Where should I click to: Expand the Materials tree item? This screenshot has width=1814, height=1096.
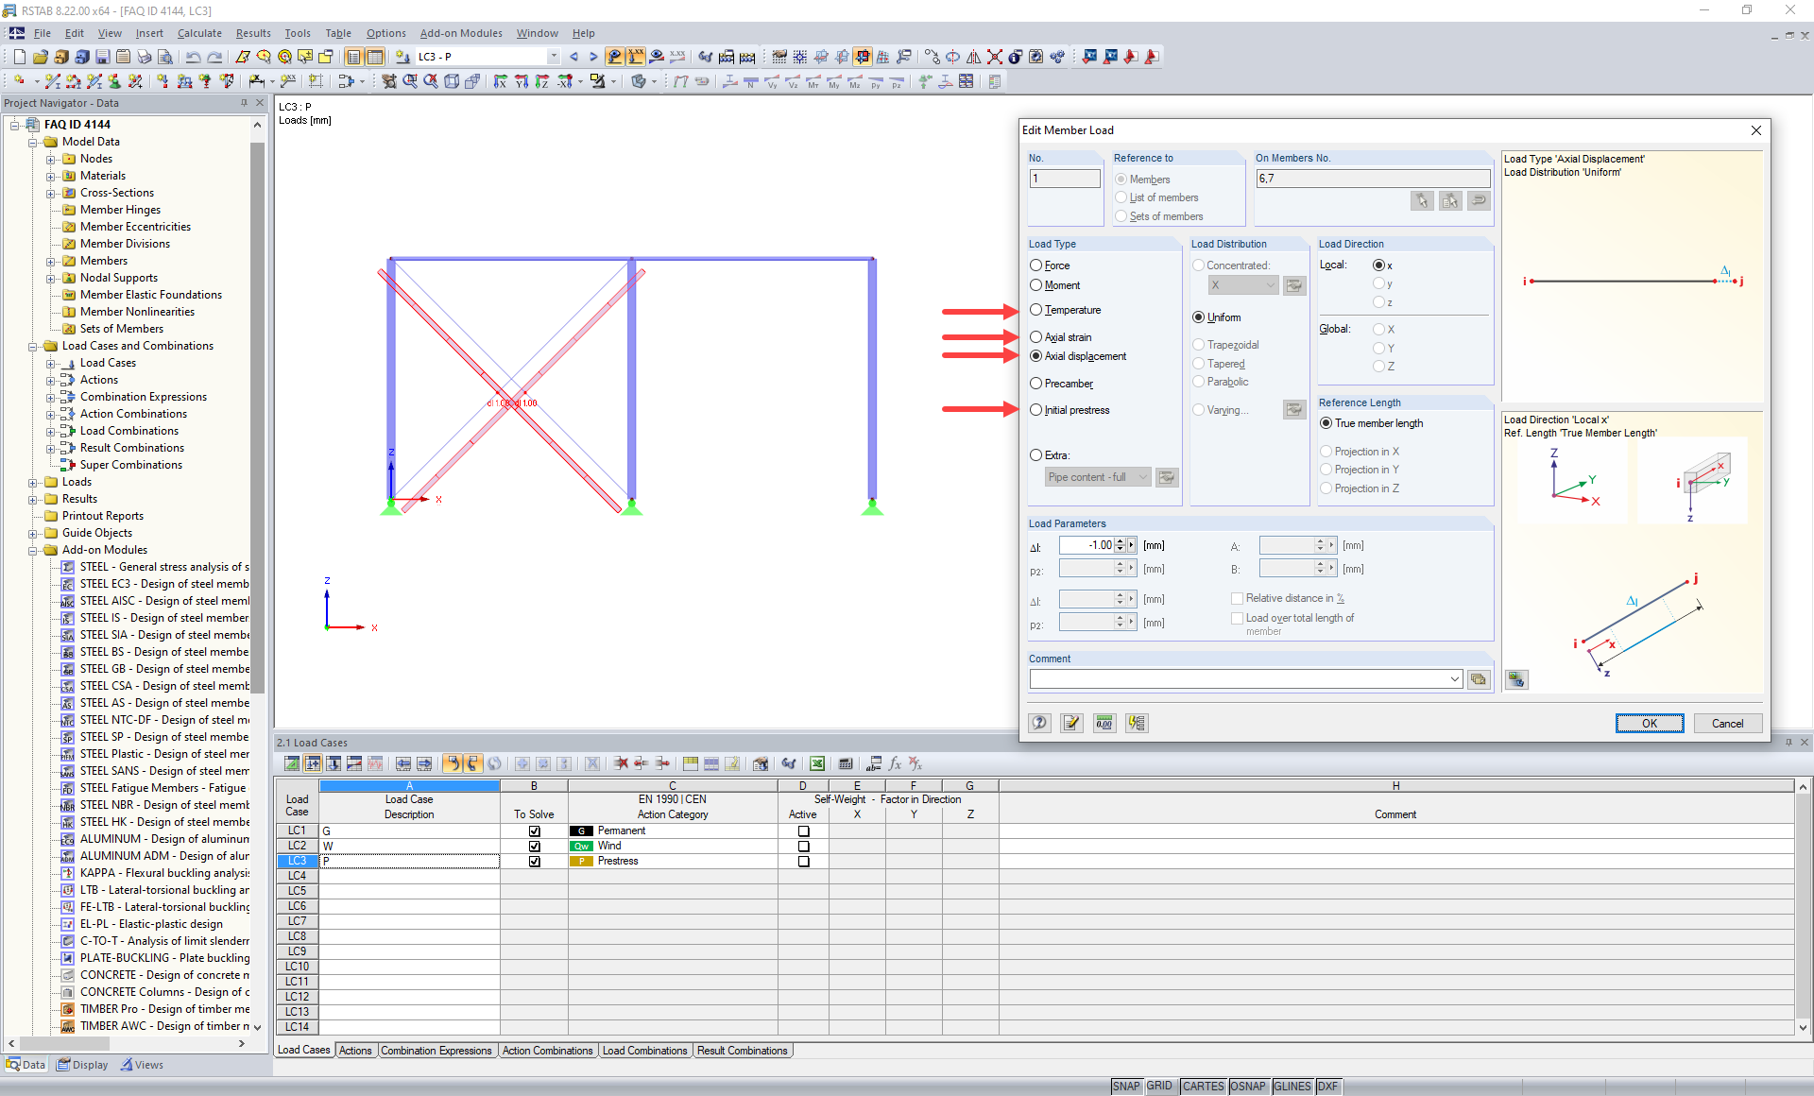click(51, 176)
